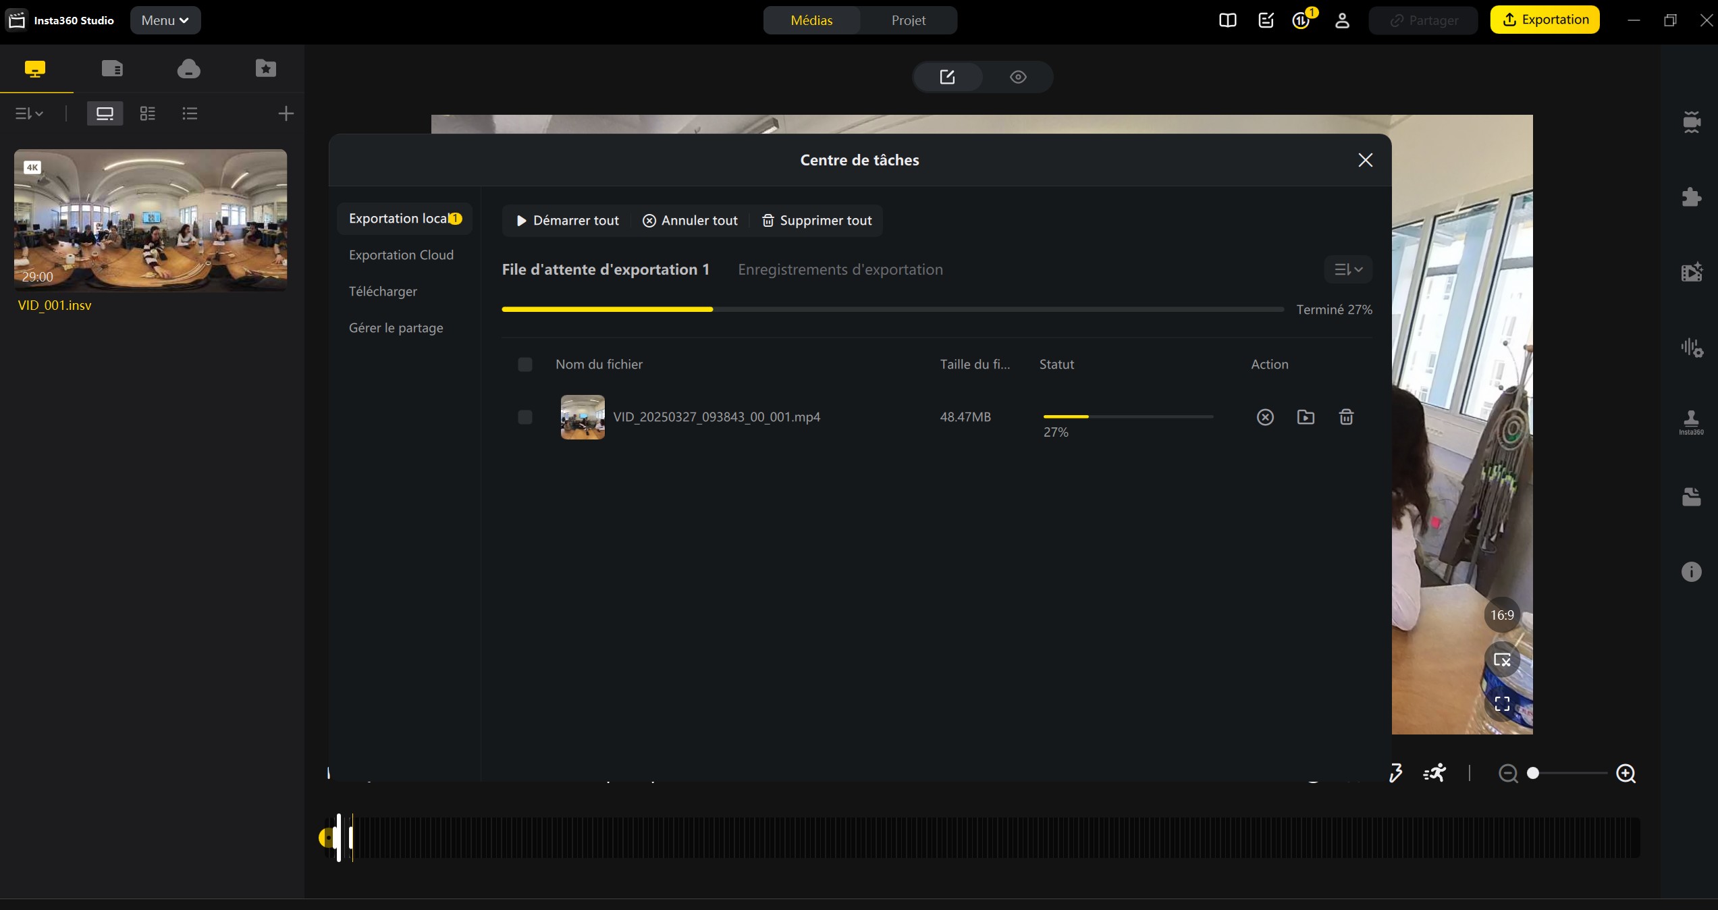Check the VID_20250327 file row checkbox

tap(525, 417)
